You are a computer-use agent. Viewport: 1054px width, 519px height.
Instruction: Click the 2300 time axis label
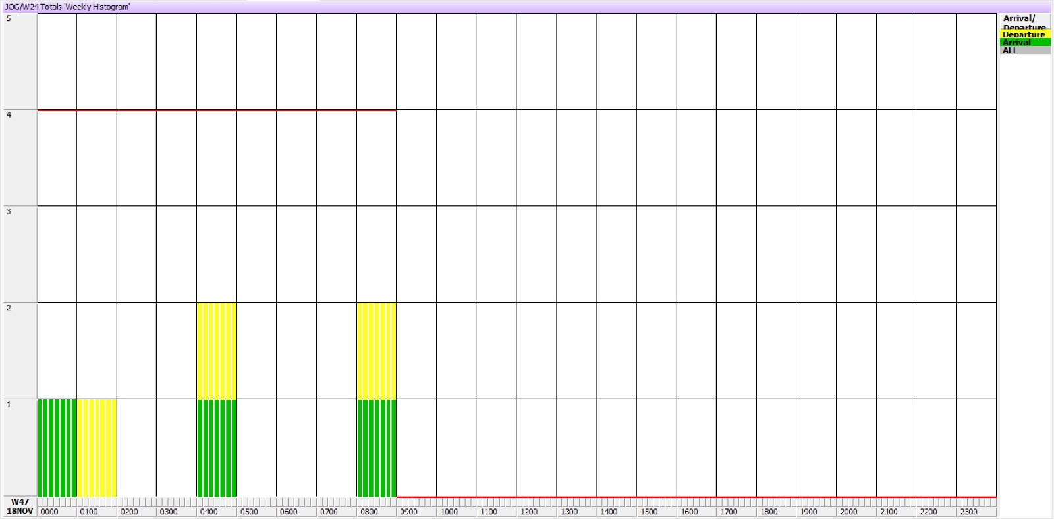pyautogui.click(x=968, y=512)
